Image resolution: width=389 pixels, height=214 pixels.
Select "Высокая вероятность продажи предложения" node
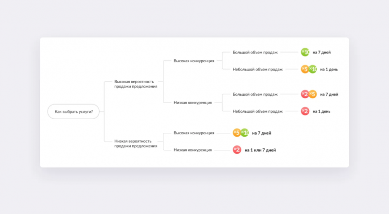point(136,84)
